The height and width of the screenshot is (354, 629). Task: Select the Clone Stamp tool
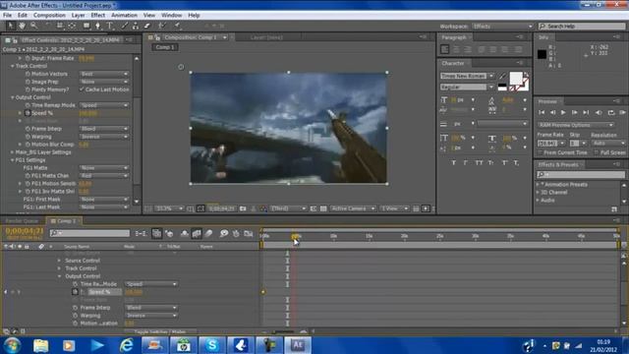pos(136,26)
